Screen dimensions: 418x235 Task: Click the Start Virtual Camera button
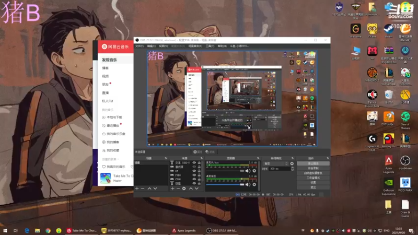click(x=313, y=173)
